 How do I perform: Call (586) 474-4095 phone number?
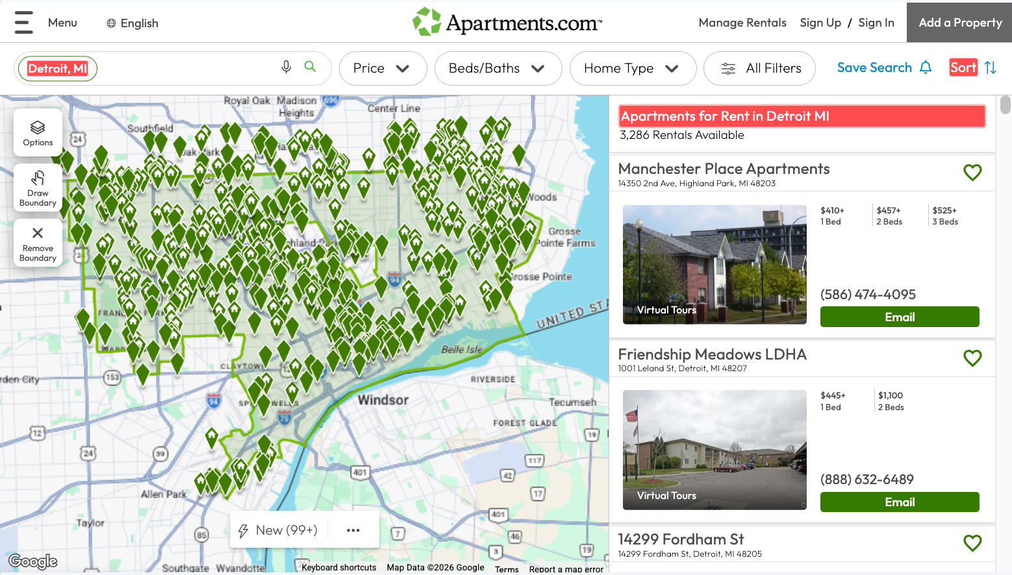coord(868,295)
